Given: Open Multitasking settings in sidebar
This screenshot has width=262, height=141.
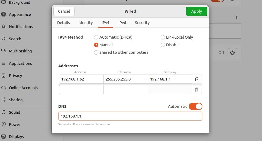Looking at the screenshot, I should (x=20, y=51).
